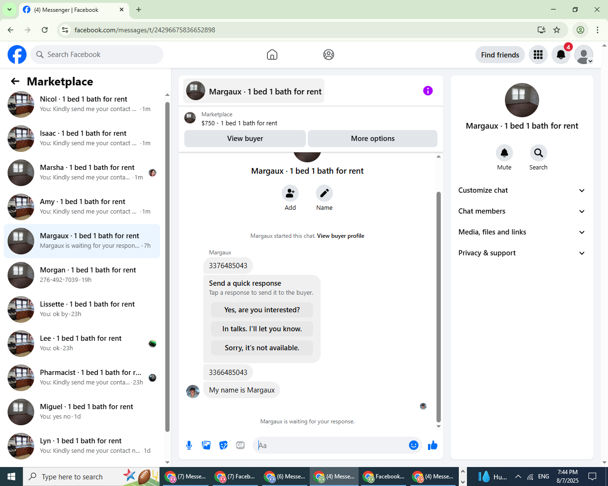Click the taskbar network icon
This screenshot has width=608, height=486.
coord(531,477)
